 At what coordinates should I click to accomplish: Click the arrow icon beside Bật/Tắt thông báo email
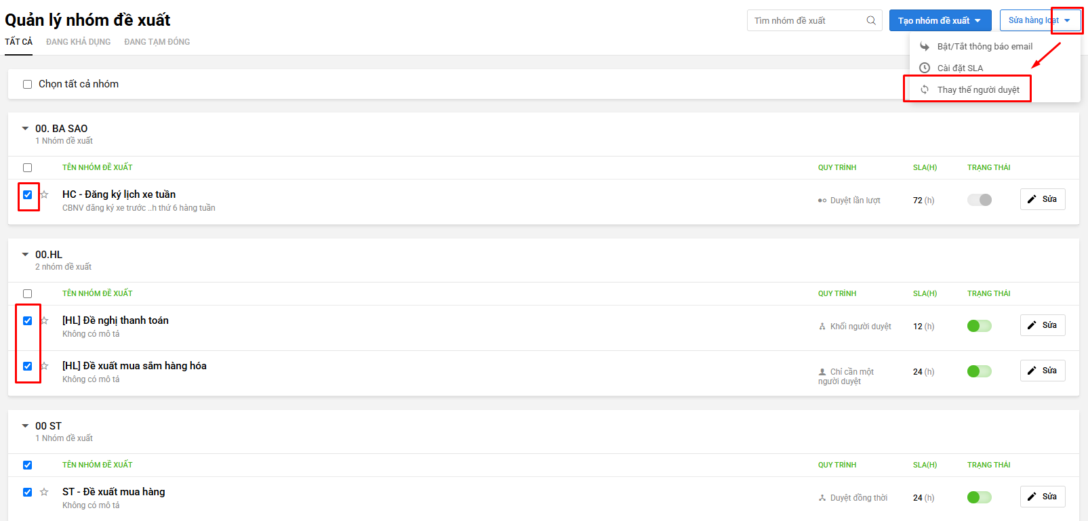[x=925, y=46]
